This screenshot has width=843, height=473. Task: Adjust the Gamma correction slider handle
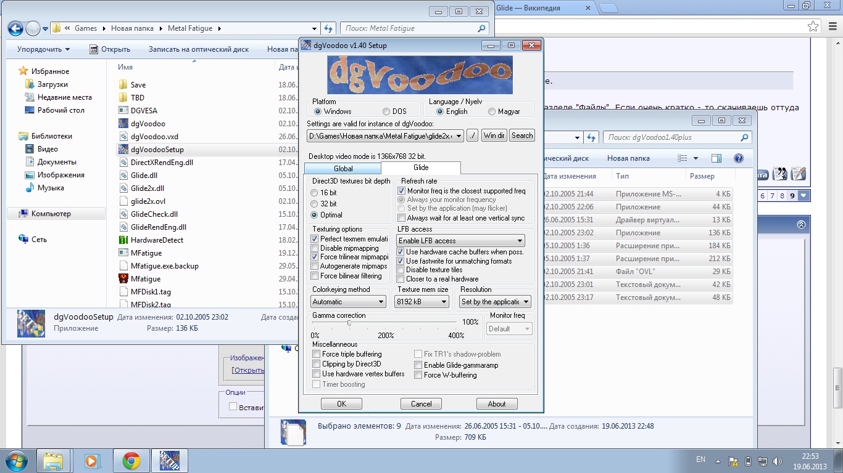tap(349, 323)
